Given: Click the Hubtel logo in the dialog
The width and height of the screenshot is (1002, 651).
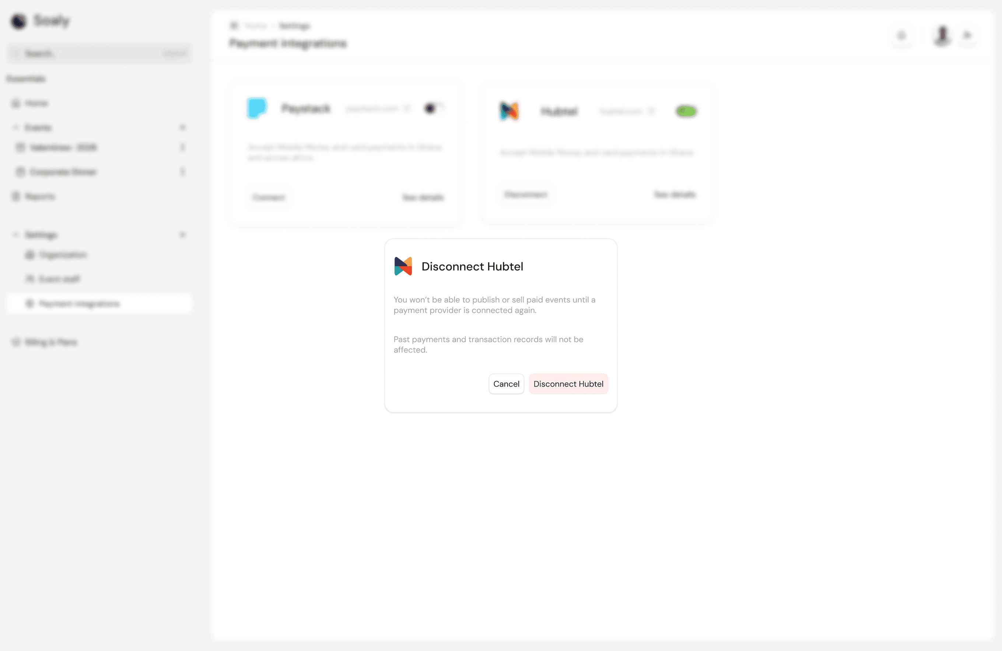Looking at the screenshot, I should point(403,265).
